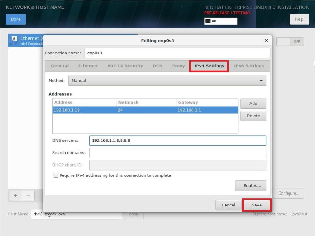Click the Search domains input field

coord(177,153)
